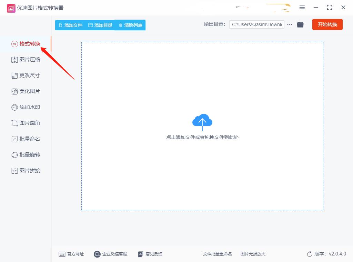Open the 添加水印 watermark tool
The height and width of the screenshot is (262, 353).
pyautogui.click(x=26, y=107)
